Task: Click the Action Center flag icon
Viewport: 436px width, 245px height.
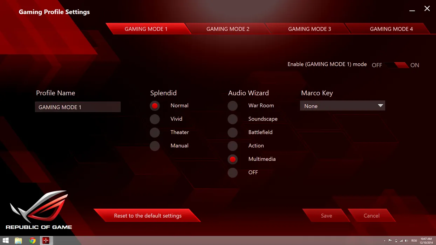Action: click(390, 241)
